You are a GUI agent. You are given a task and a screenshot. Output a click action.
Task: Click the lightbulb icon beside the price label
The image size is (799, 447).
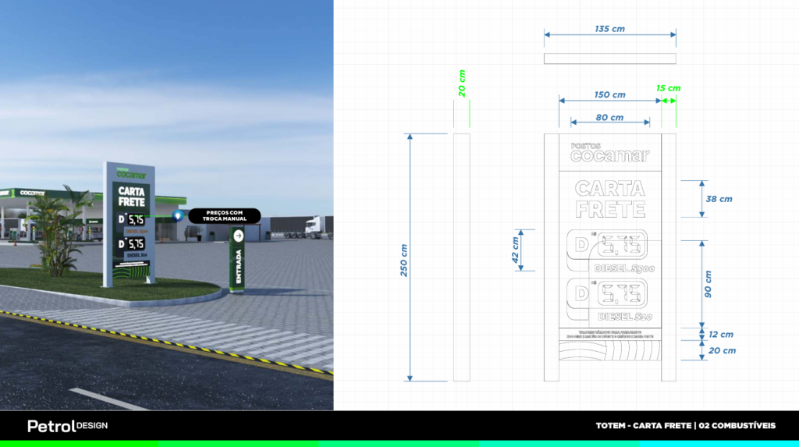[178, 215]
